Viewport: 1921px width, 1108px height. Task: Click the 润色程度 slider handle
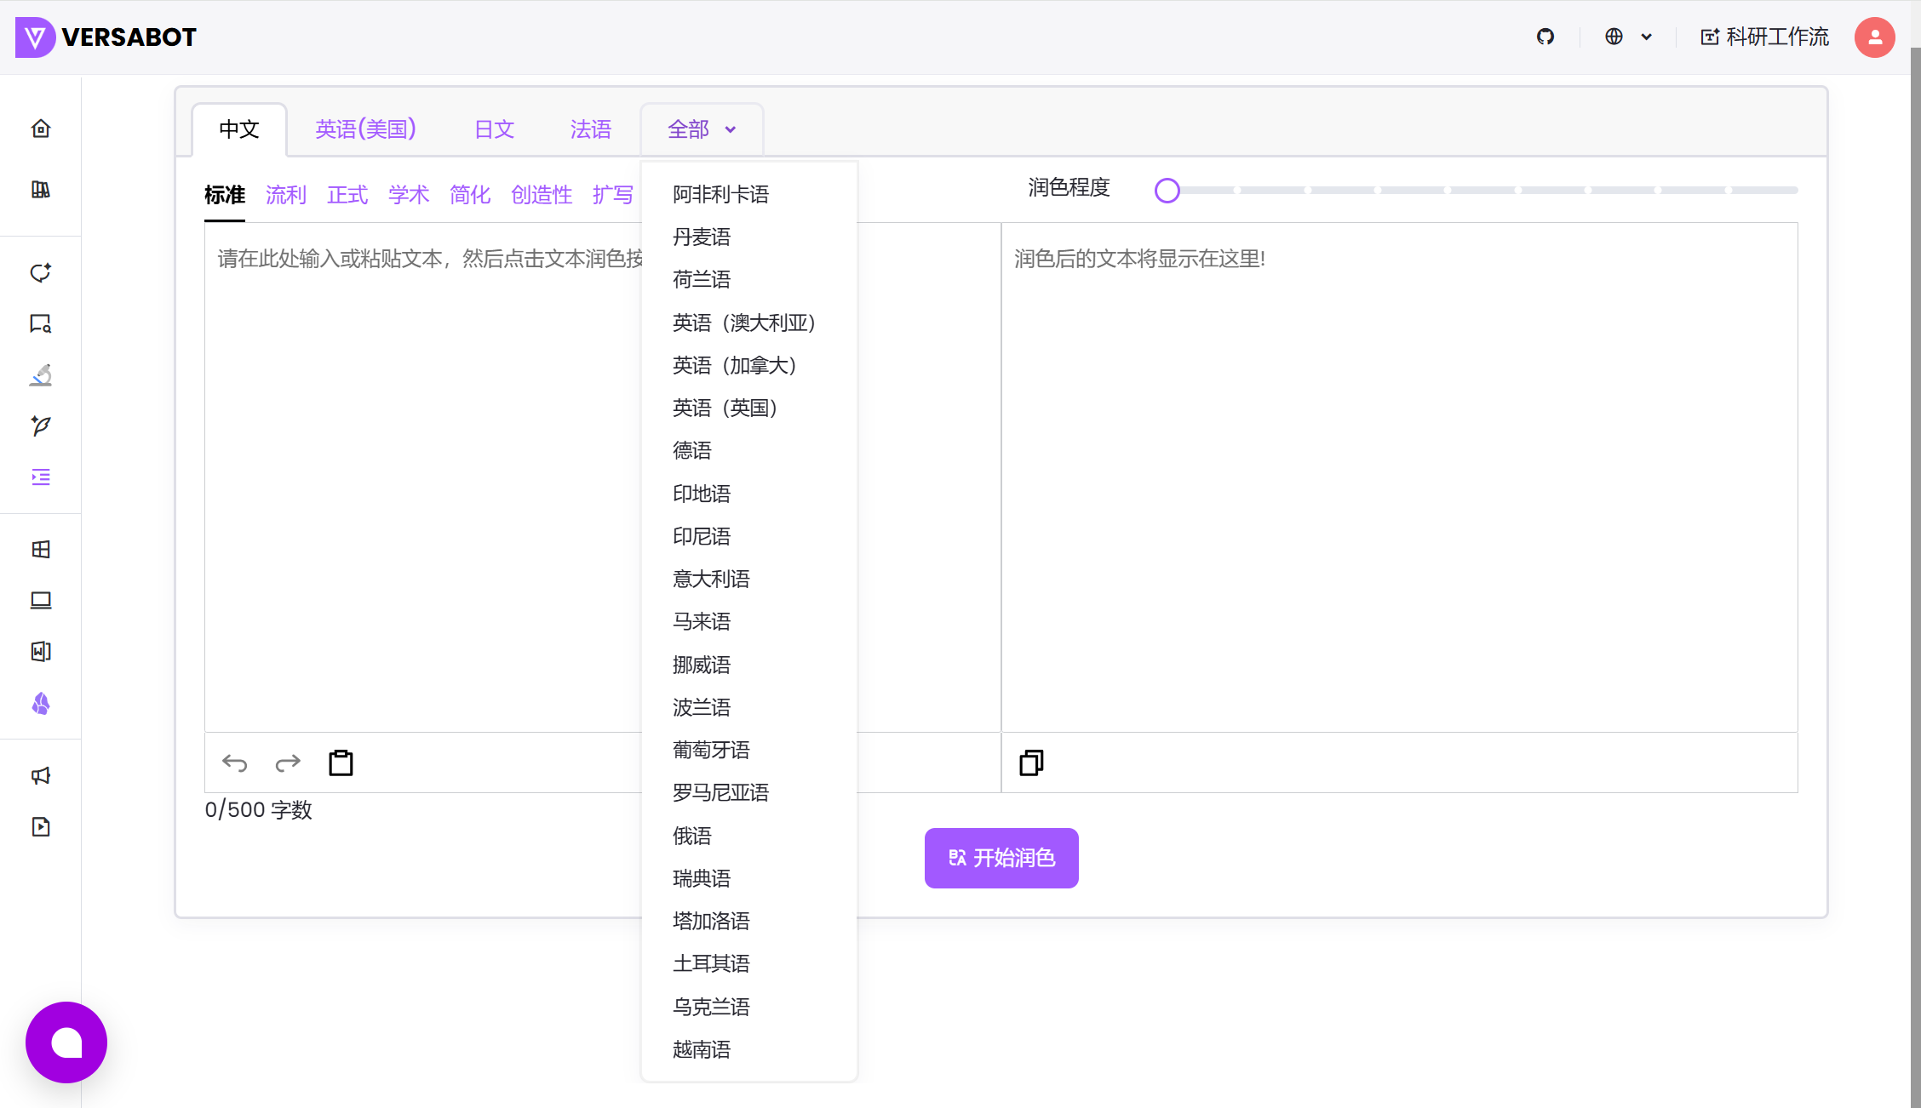[x=1167, y=191]
